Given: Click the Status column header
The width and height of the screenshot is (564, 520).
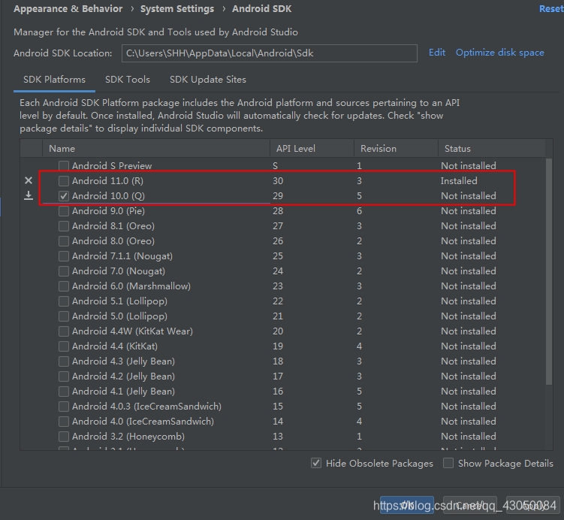Looking at the screenshot, I should coord(492,148).
